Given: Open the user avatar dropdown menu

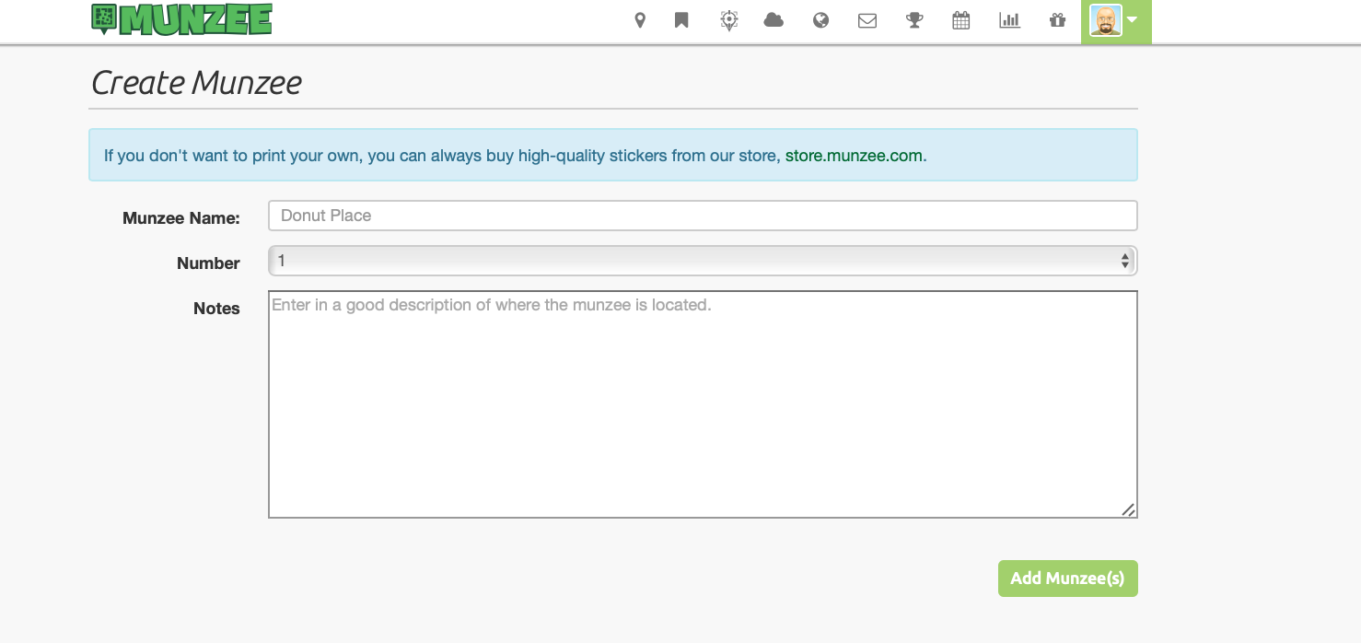Looking at the screenshot, I should [x=1116, y=21].
